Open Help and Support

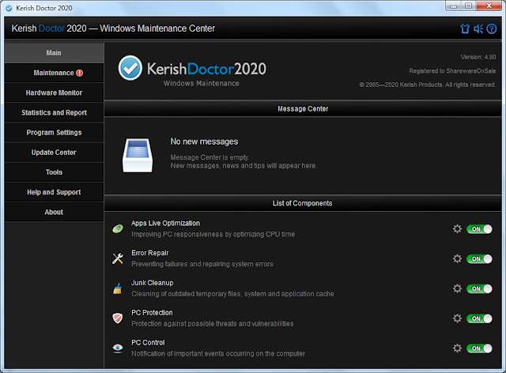point(54,192)
